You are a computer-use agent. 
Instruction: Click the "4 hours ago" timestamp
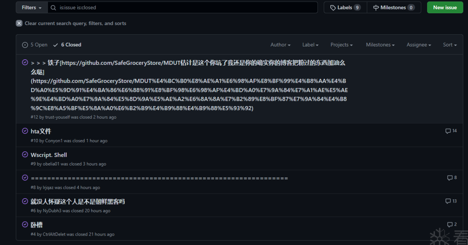click(89, 188)
